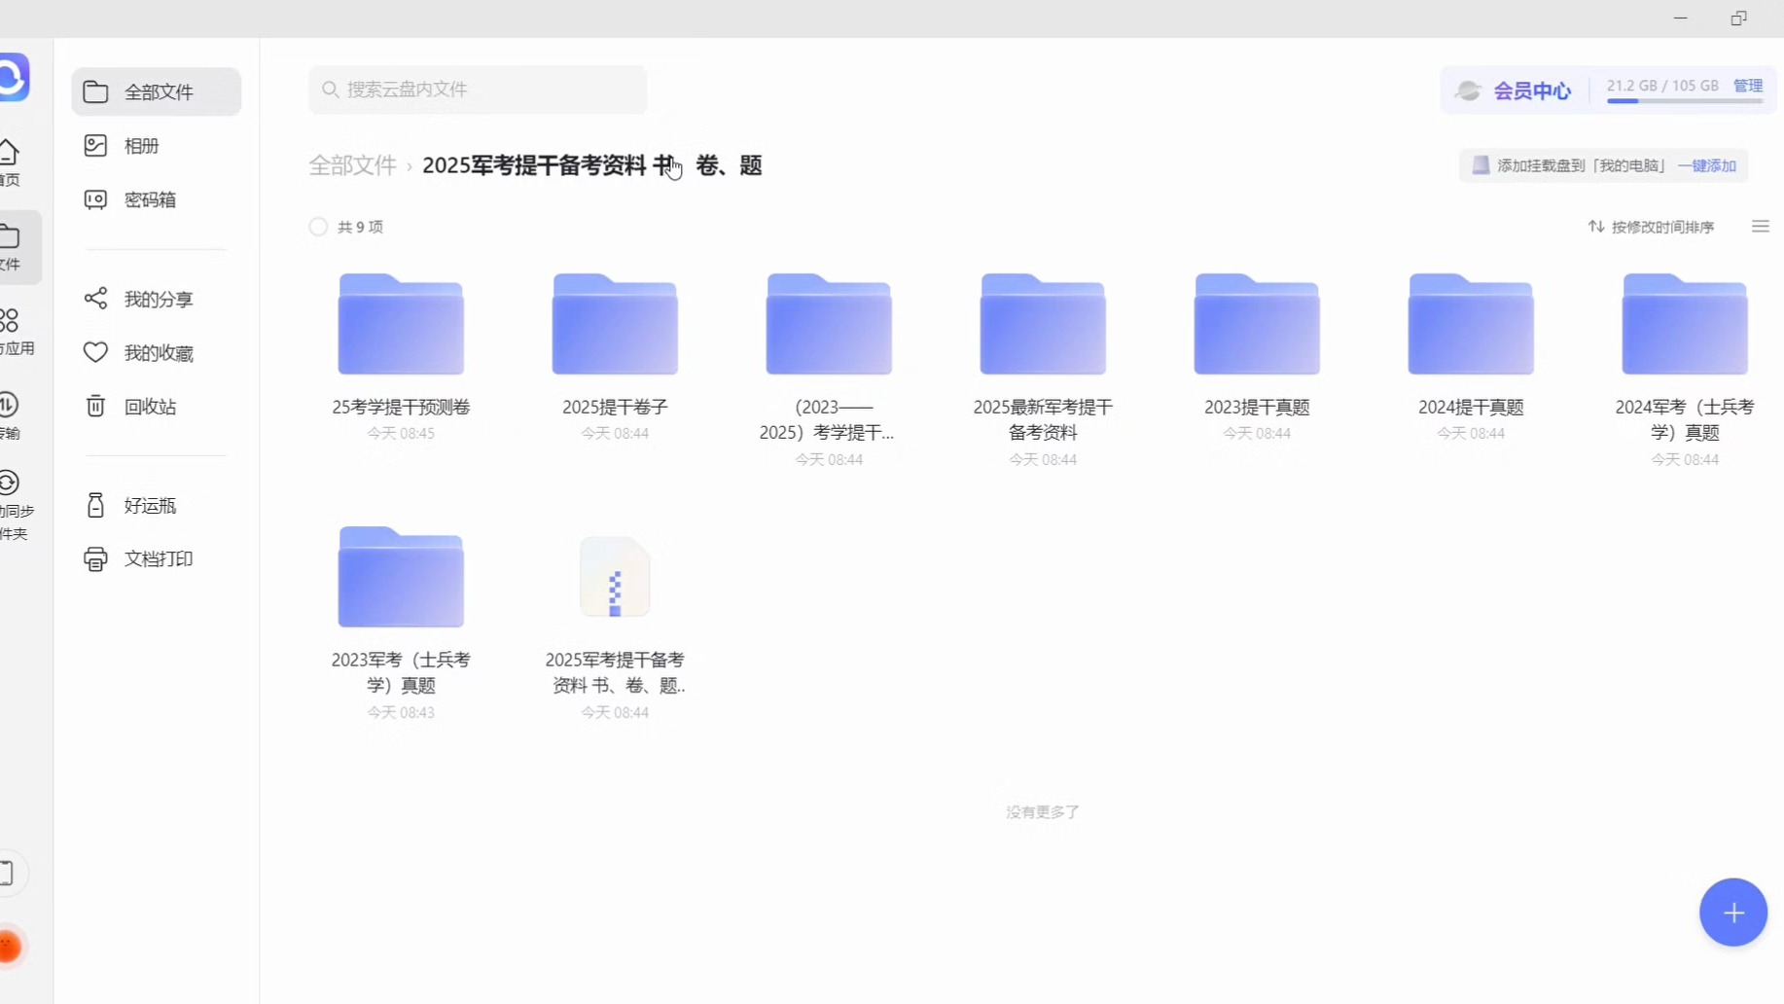Click the search magnifier icon
The image size is (1784, 1004).
click(331, 90)
